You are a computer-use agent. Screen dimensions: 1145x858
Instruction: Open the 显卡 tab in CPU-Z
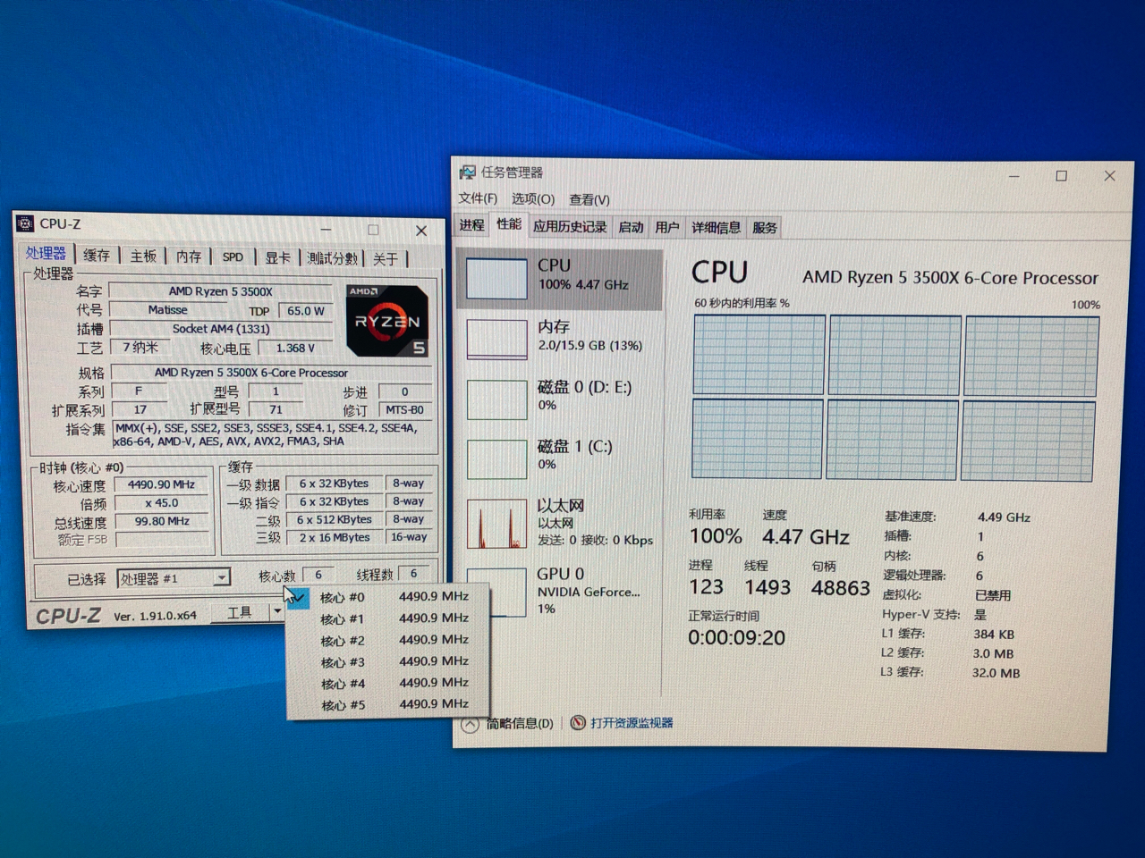(x=277, y=257)
